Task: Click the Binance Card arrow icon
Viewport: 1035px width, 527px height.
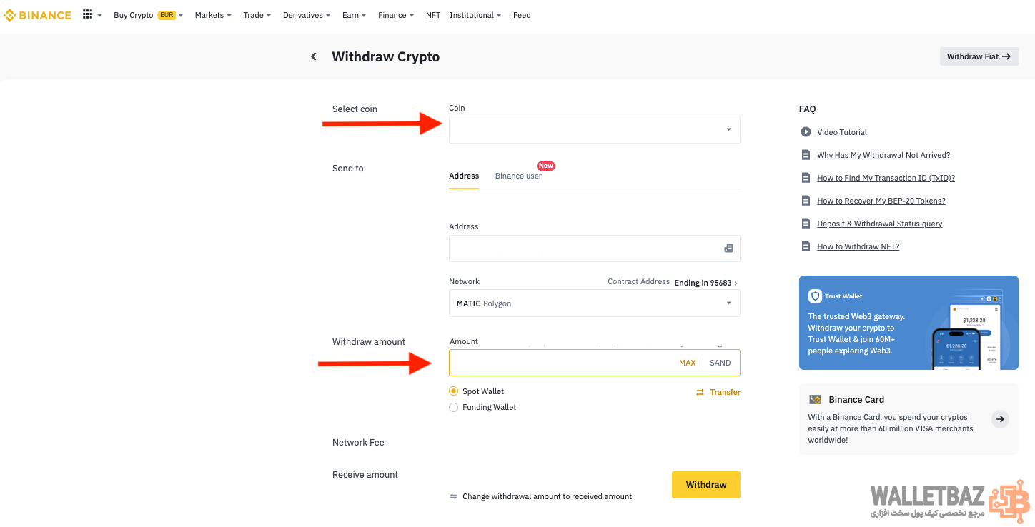Action: pos(1000,419)
